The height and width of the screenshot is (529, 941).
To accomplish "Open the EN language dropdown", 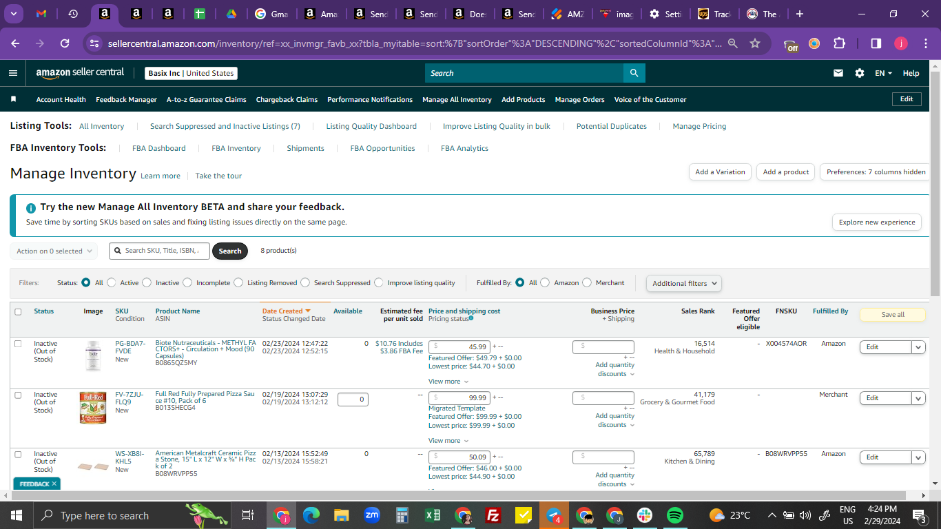I will coord(883,73).
